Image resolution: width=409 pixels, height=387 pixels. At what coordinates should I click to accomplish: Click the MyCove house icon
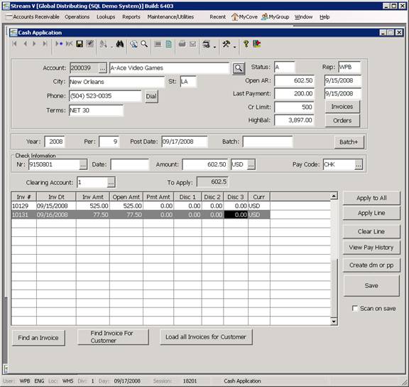235,17
